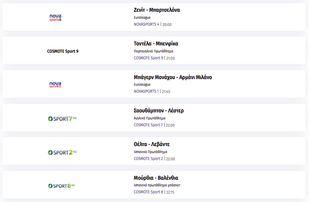
Task: Open Μπάγερν Μονάχου - Αρμάνι Μιλάνο match
Action: (x=173, y=77)
